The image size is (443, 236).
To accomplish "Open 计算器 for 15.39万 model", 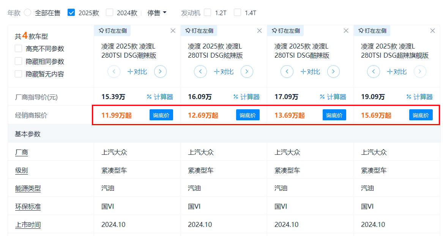I will (x=160, y=97).
